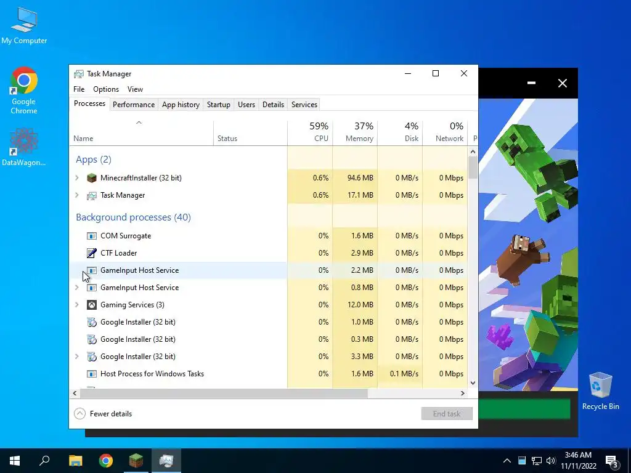This screenshot has width=631, height=473.
Task: Expand the 0.8 MB GameInput Host Service
Action: click(x=77, y=288)
